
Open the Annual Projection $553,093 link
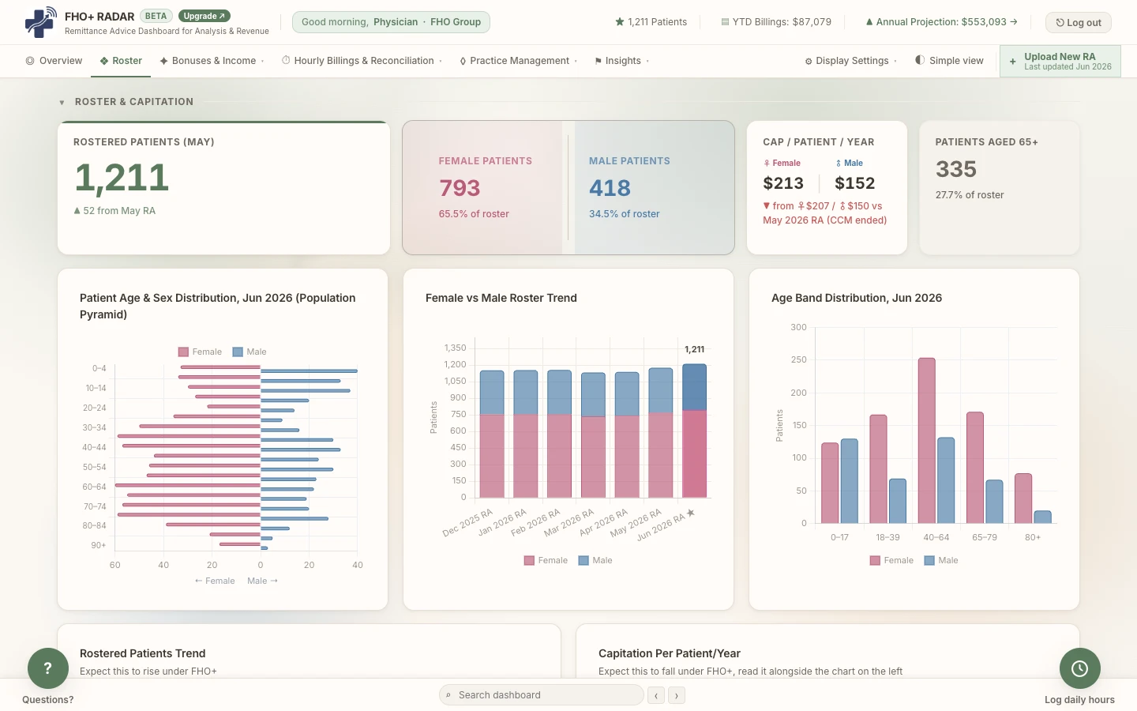click(x=941, y=22)
